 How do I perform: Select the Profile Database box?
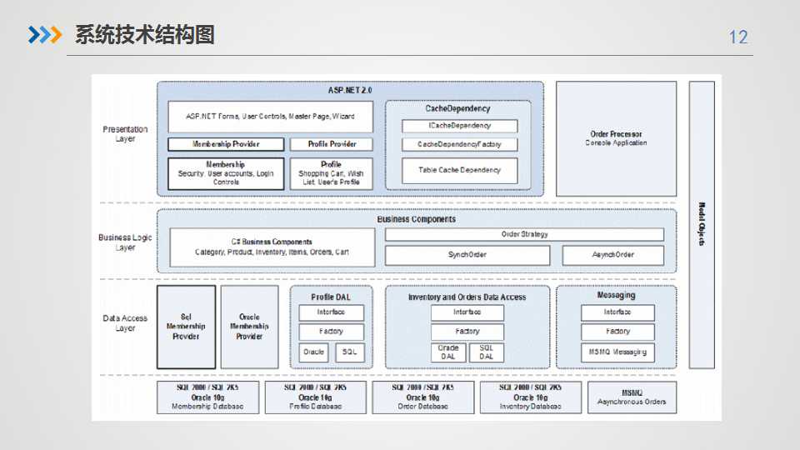[315, 397]
